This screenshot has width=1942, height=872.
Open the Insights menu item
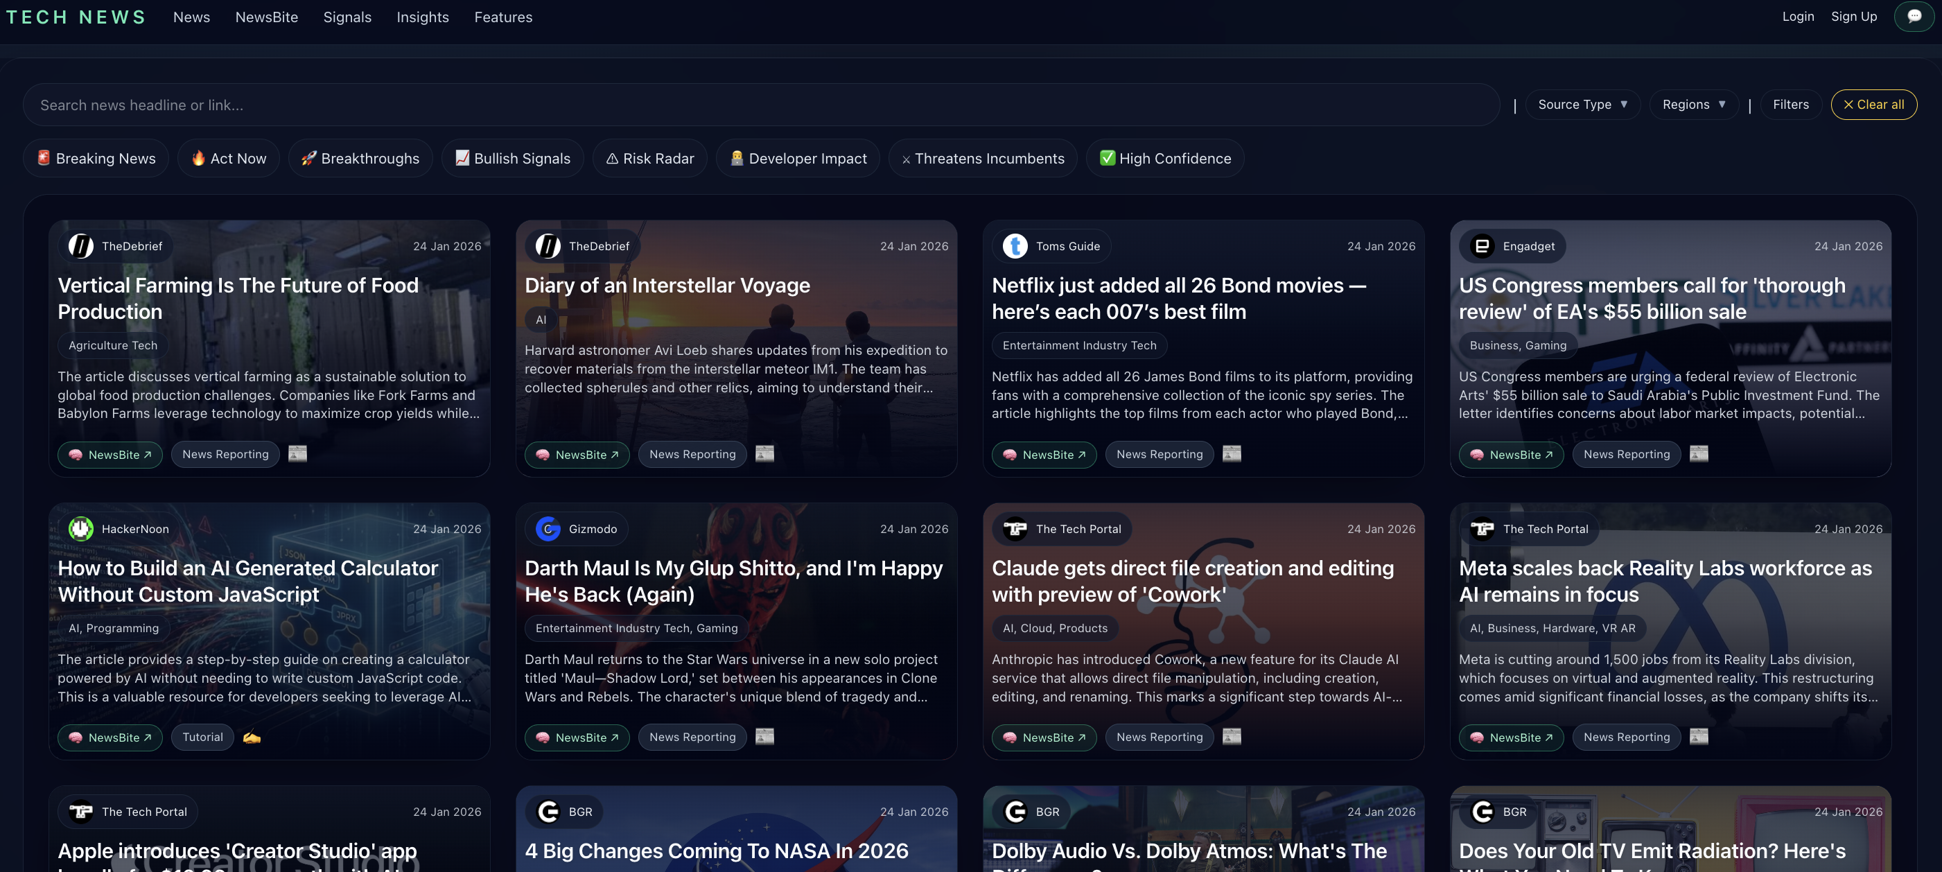point(422,17)
